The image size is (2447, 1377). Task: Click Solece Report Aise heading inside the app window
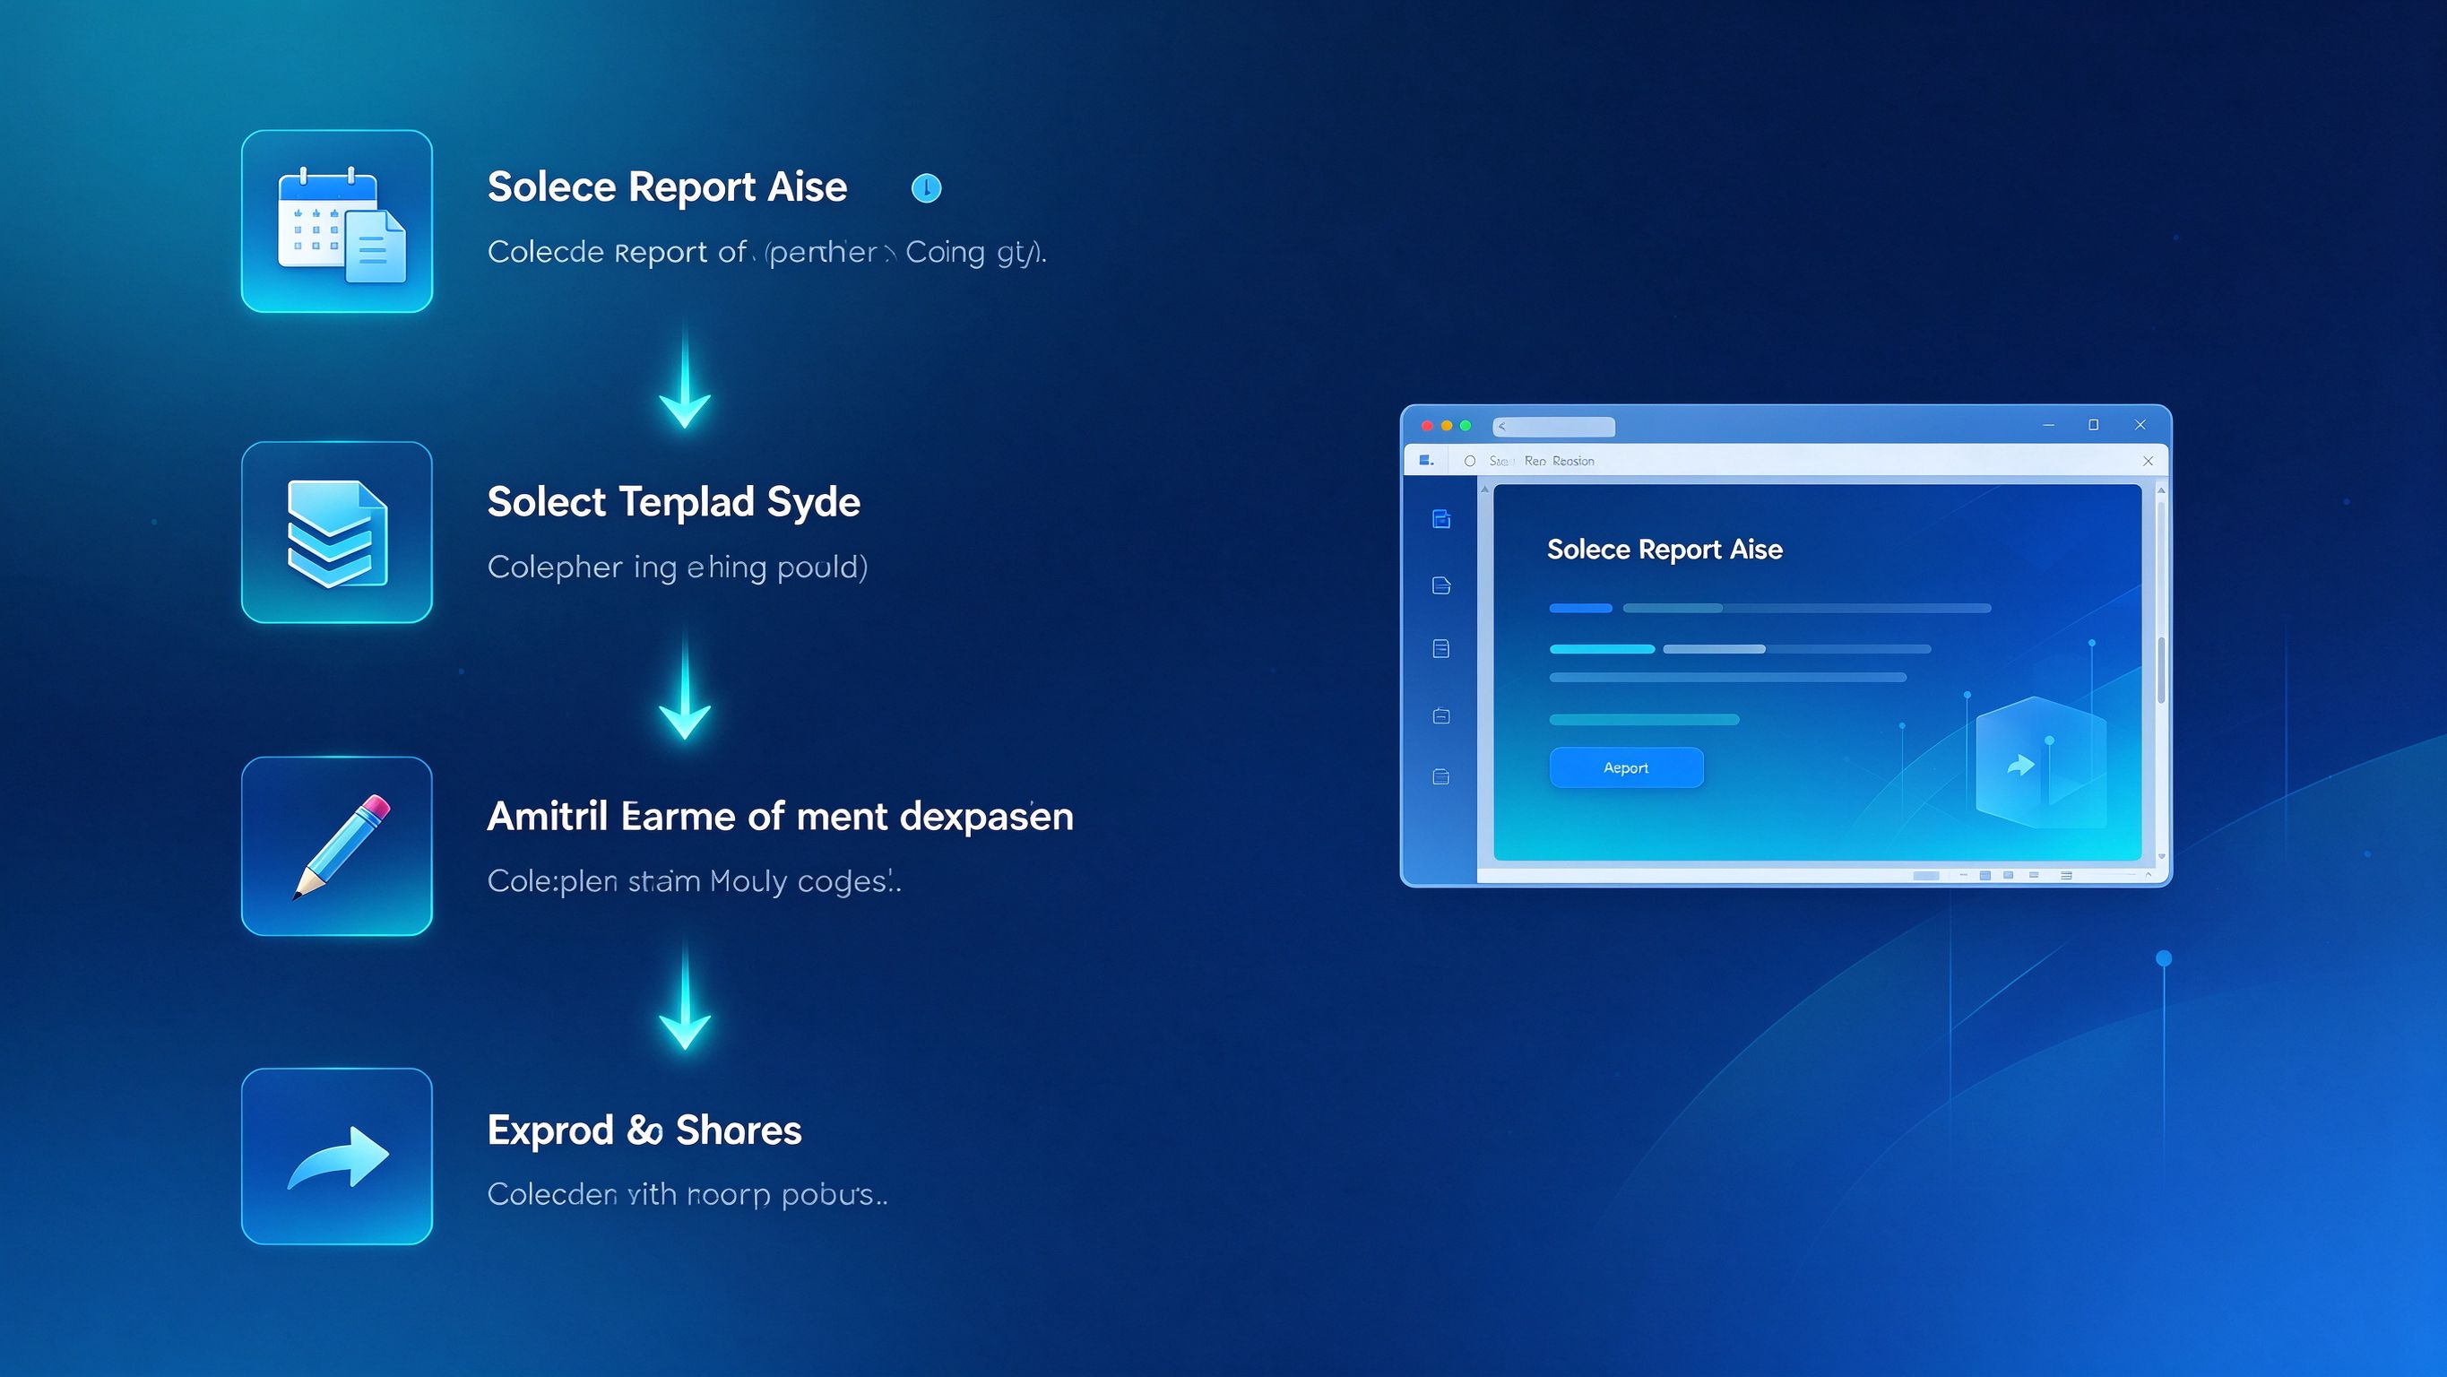(x=1664, y=550)
